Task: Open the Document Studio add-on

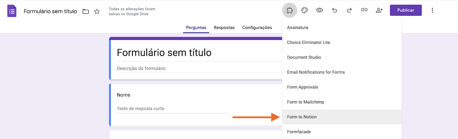Action: (x=342, y=57)
